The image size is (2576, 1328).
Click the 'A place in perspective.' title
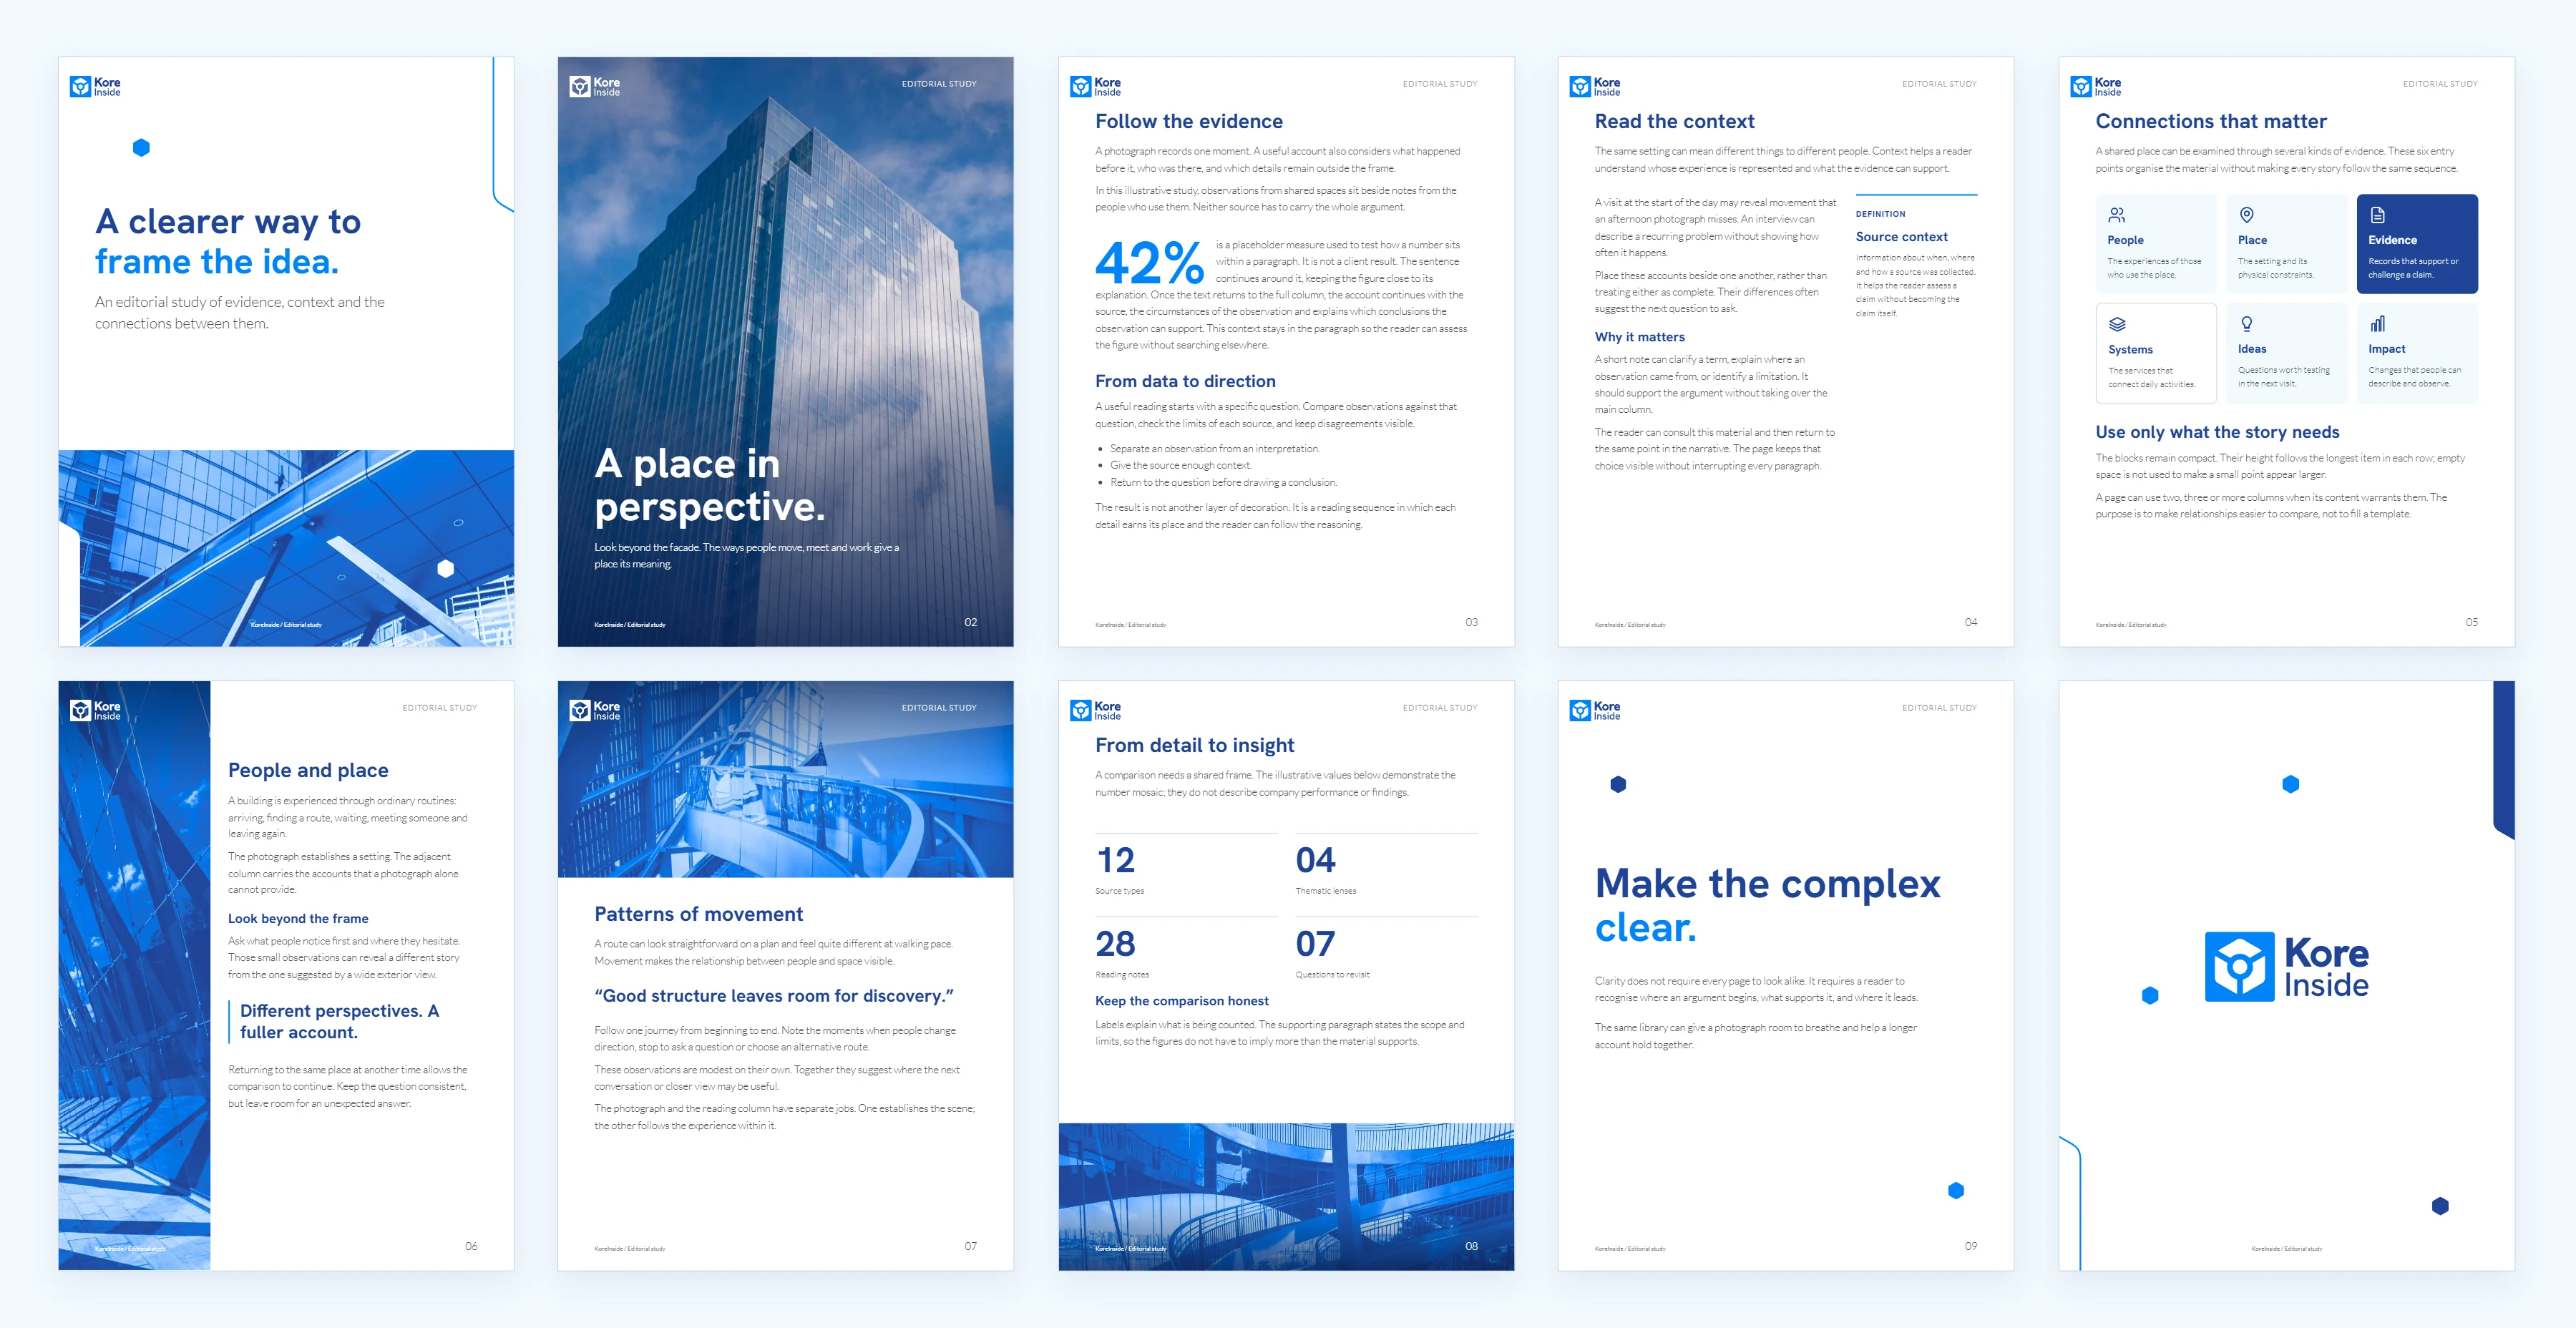point(709,485)
